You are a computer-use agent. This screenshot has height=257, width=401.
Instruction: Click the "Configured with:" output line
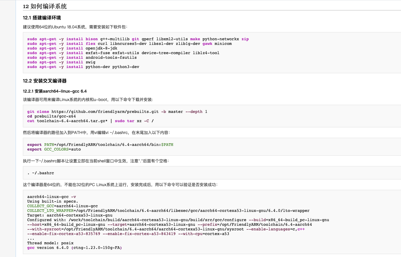click(x=178, y=220)
